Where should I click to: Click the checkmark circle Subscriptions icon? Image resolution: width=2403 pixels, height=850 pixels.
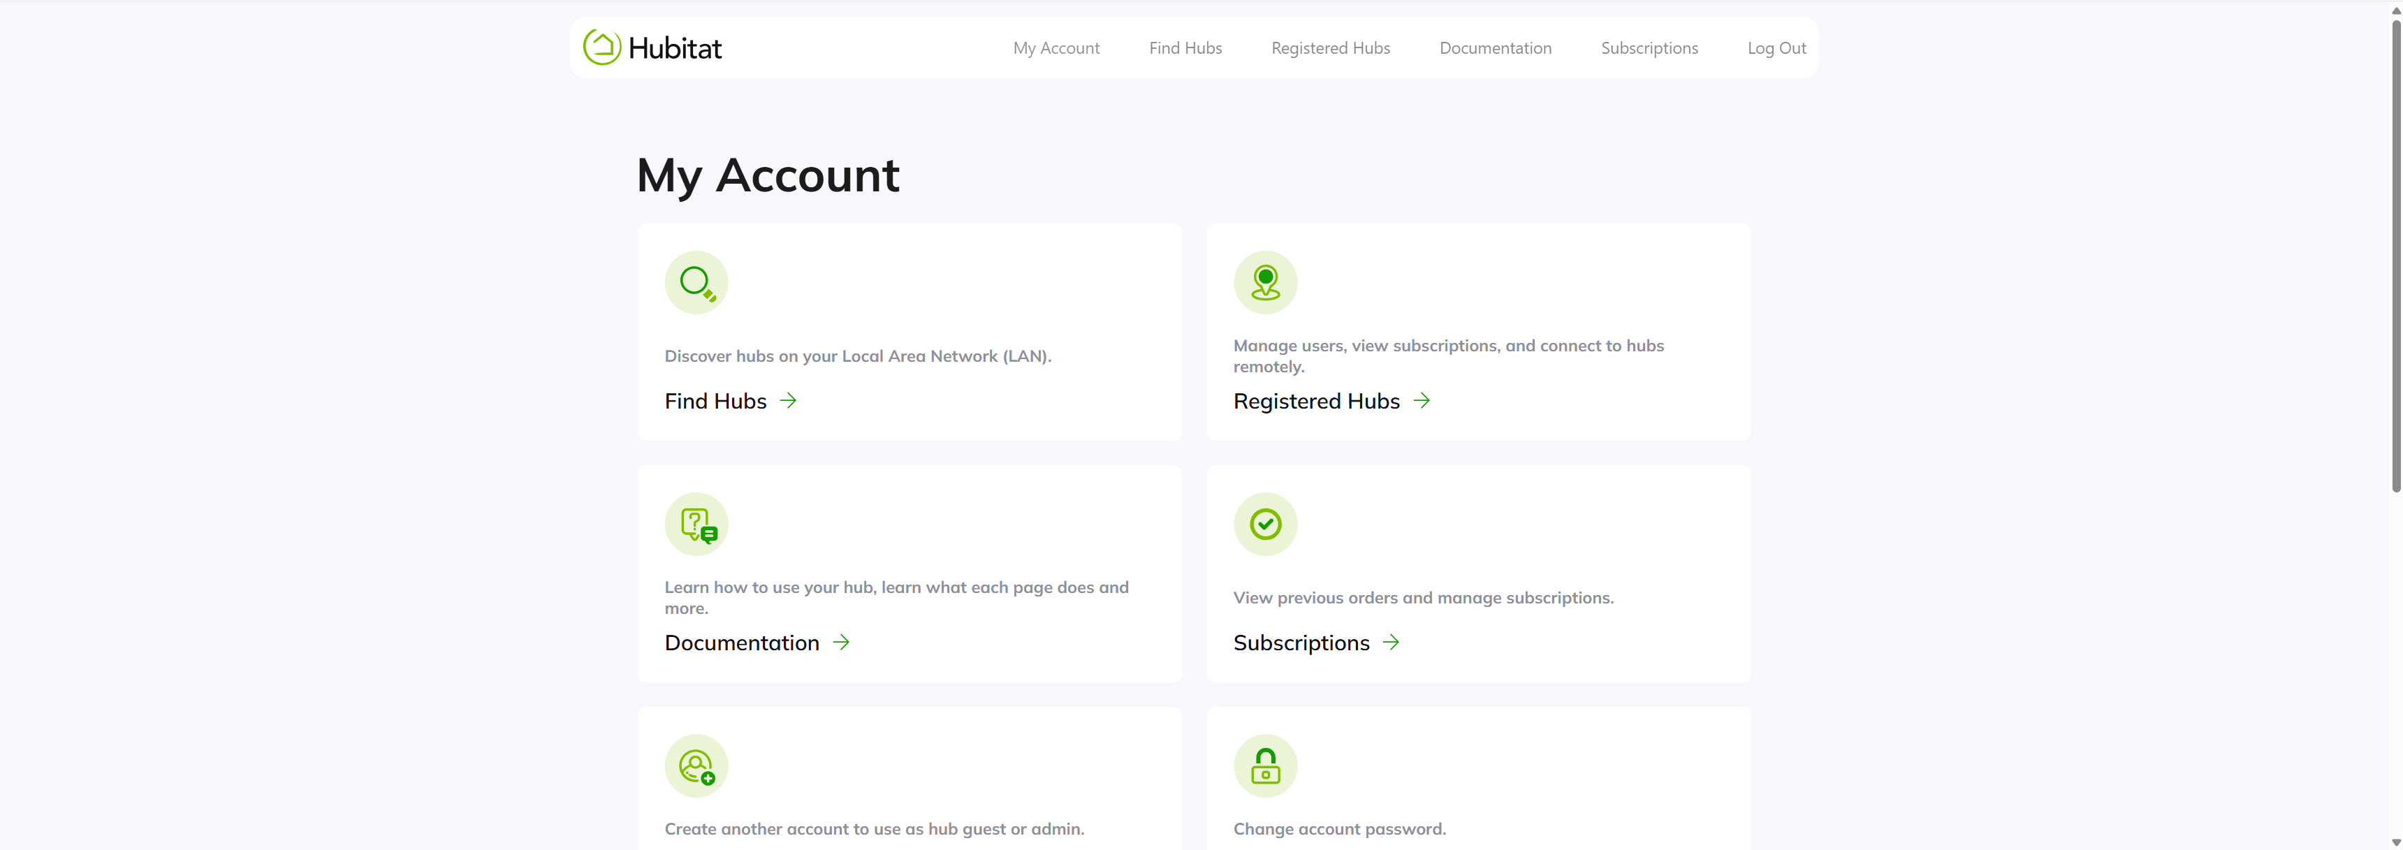(1265, 523)
